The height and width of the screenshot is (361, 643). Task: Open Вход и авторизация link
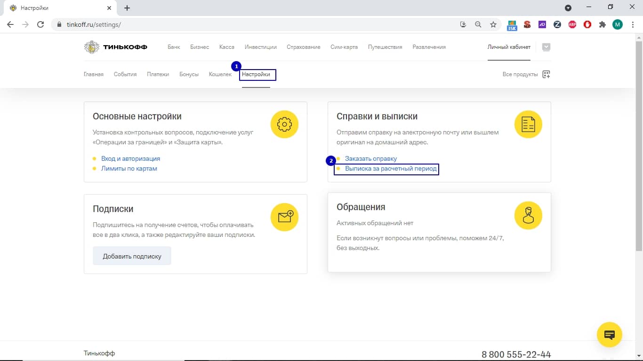(131, 159)
